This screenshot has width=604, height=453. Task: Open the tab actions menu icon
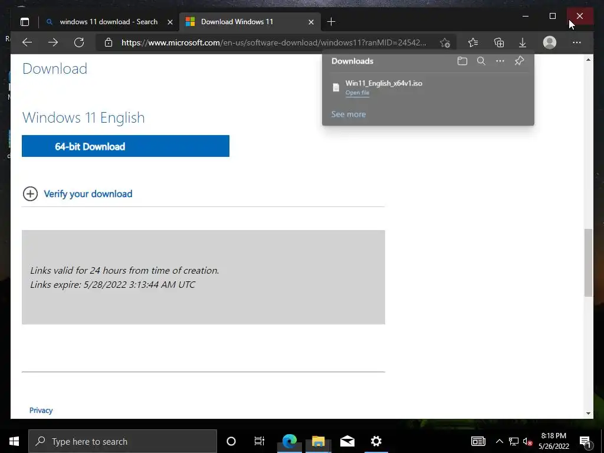[x=25, y=22]
